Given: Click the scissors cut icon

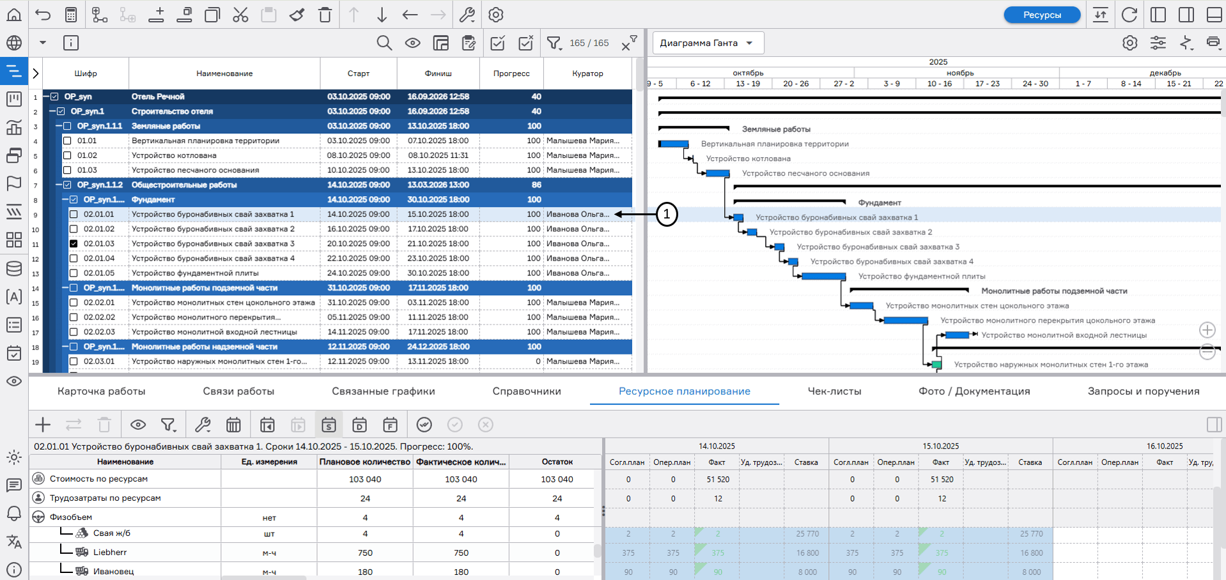Looking at the screenshot, I should 240,15.
